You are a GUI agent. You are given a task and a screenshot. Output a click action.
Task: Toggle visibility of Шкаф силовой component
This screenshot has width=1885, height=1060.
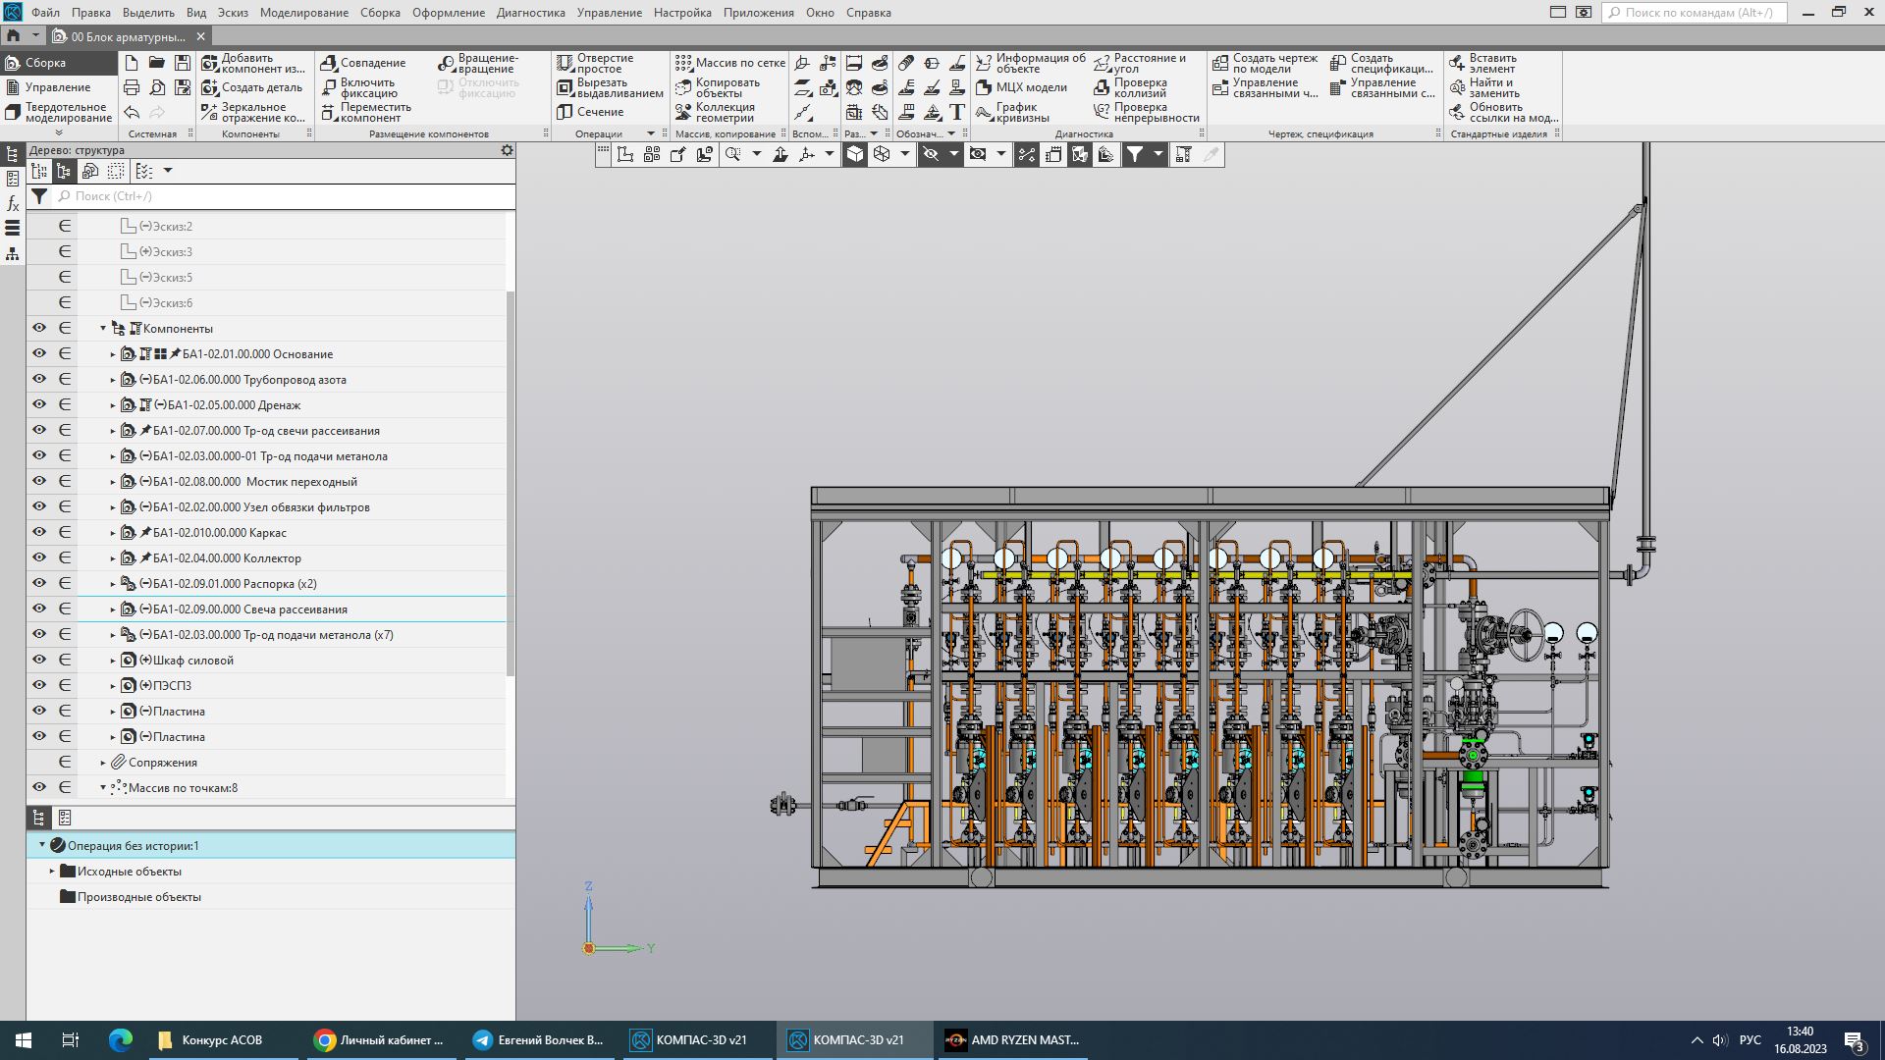tap(39, 660)
